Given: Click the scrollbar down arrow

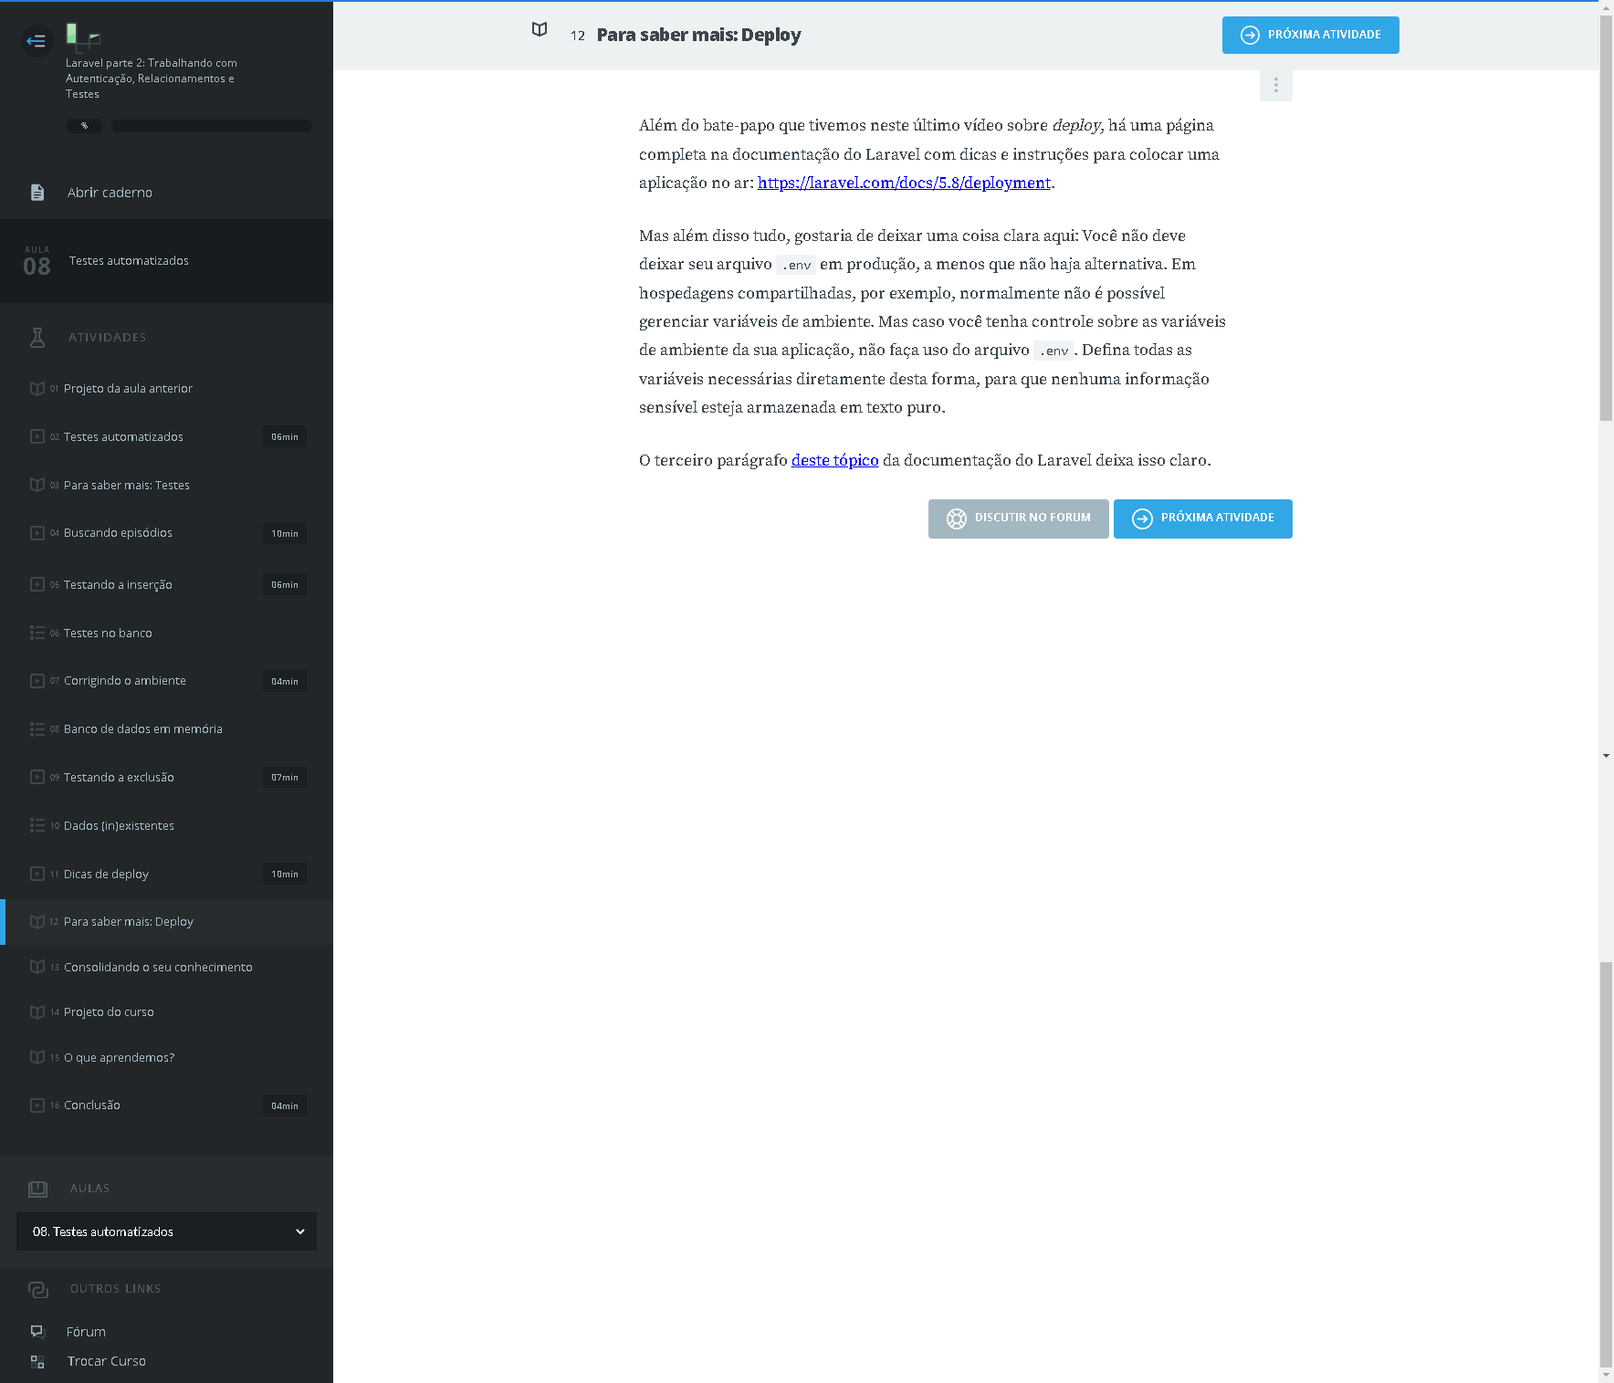Looking at the screenshot, I should 1606,756.
